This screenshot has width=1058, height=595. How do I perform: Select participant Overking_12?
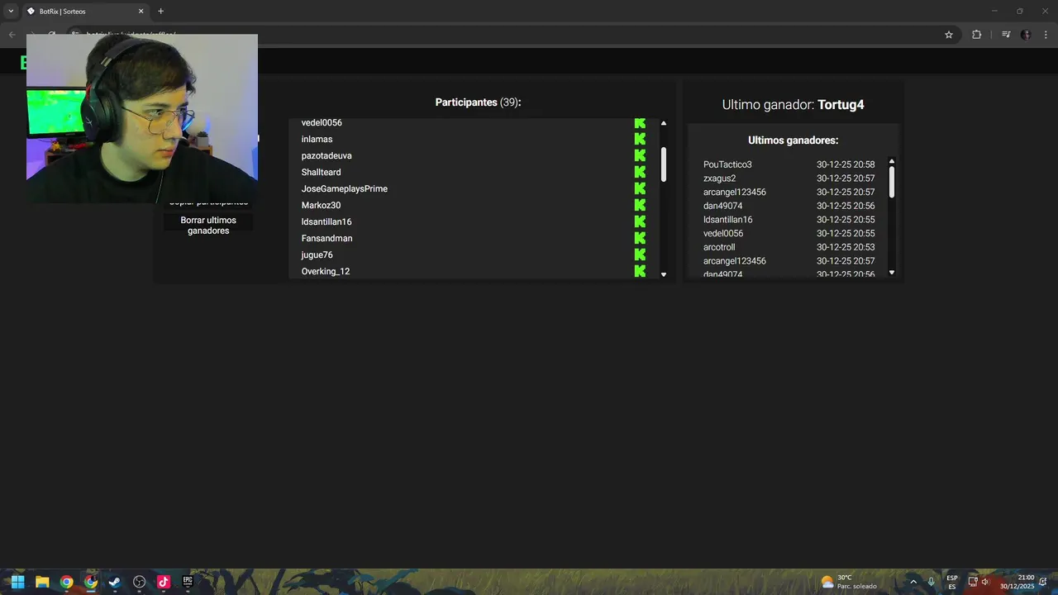(x=325, y=271)
